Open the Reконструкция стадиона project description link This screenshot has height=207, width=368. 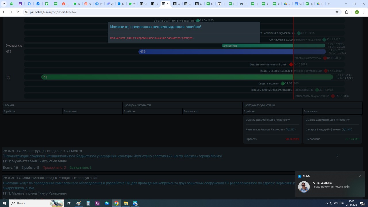(112, 156)
